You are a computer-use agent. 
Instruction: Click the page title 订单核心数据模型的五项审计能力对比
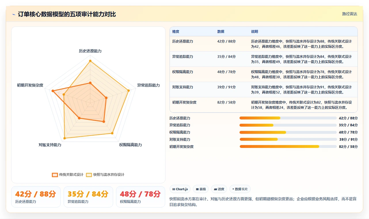pos(67,14)
